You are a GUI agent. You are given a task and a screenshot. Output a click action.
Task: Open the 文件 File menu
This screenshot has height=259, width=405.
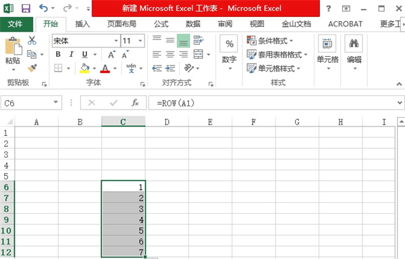point(16,24)
